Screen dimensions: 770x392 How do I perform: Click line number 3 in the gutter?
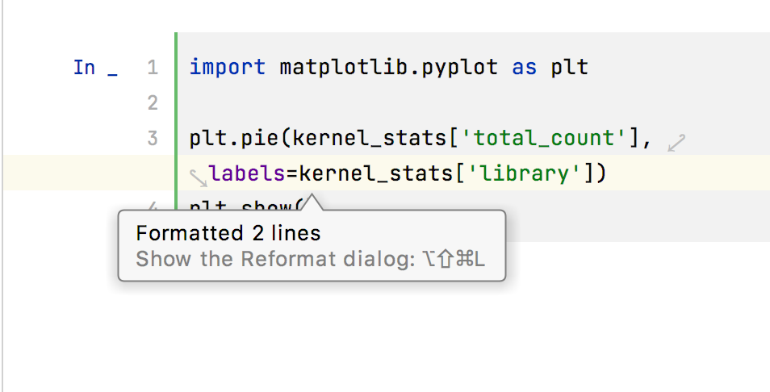click(153, 138)
